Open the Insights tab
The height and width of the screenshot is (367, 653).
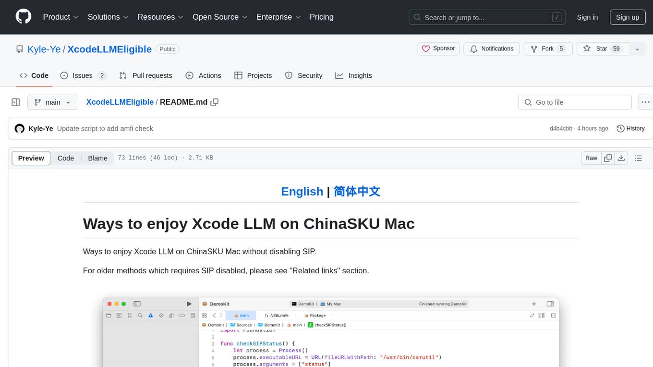click(353, 75)
